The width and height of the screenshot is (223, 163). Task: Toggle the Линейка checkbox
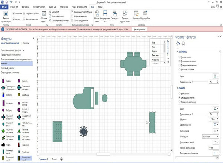coord(14,13)
